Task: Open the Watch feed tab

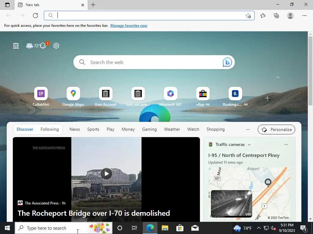Action: [193, 129]
